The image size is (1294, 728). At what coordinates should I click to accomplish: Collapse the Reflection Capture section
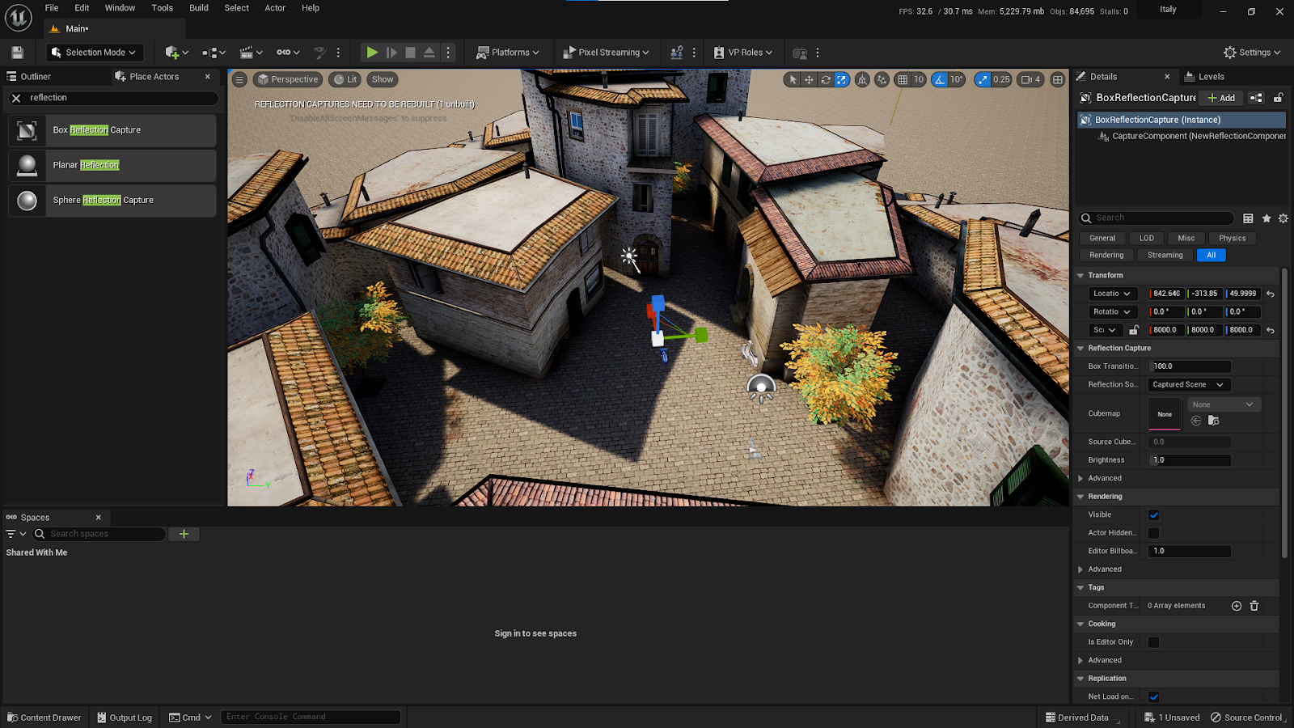click(x=1080, y=349)
